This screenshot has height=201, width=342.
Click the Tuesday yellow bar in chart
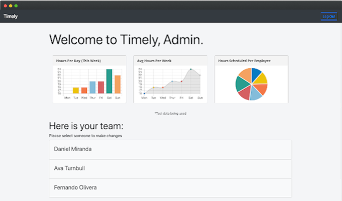[x=76, y=91]
